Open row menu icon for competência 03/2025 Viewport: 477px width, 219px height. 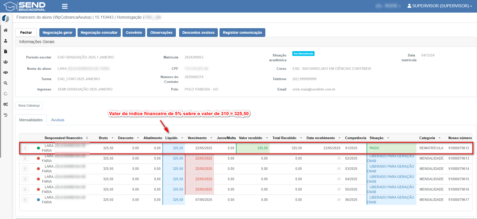[25, 169]
